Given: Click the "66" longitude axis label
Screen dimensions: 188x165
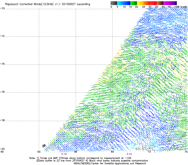Looking at the screenshot, I should (x=76, y=152).
